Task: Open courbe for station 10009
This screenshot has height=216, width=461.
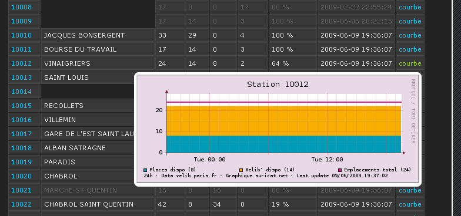Action: (x=410, y=21)
